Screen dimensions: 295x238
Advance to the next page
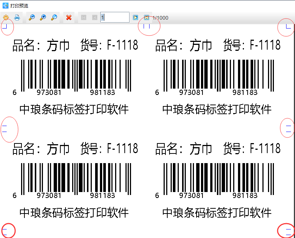pyautogui.click(x=135, y=17)
